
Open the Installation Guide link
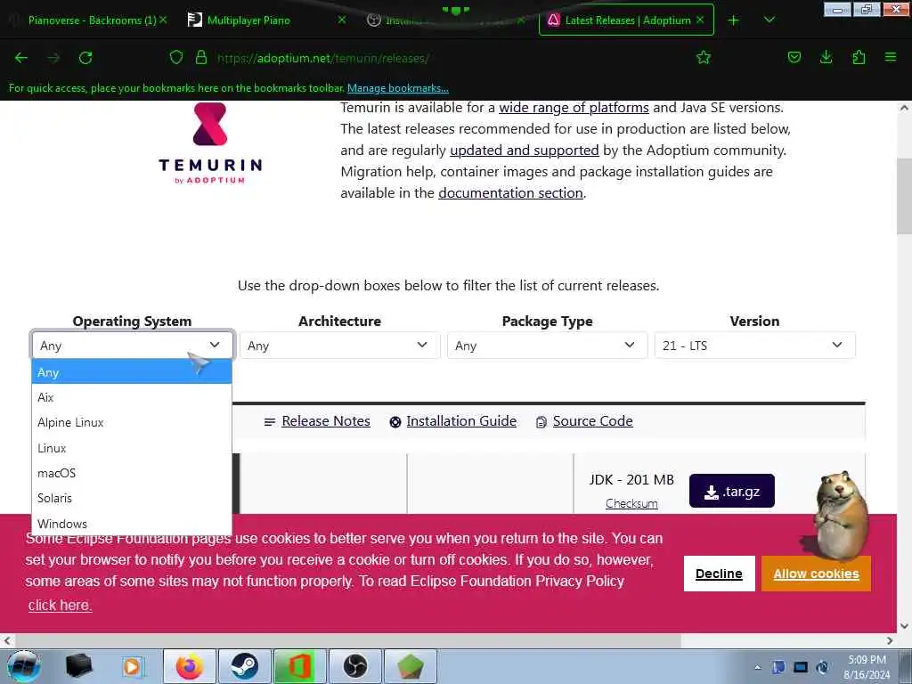coord(461,421)
